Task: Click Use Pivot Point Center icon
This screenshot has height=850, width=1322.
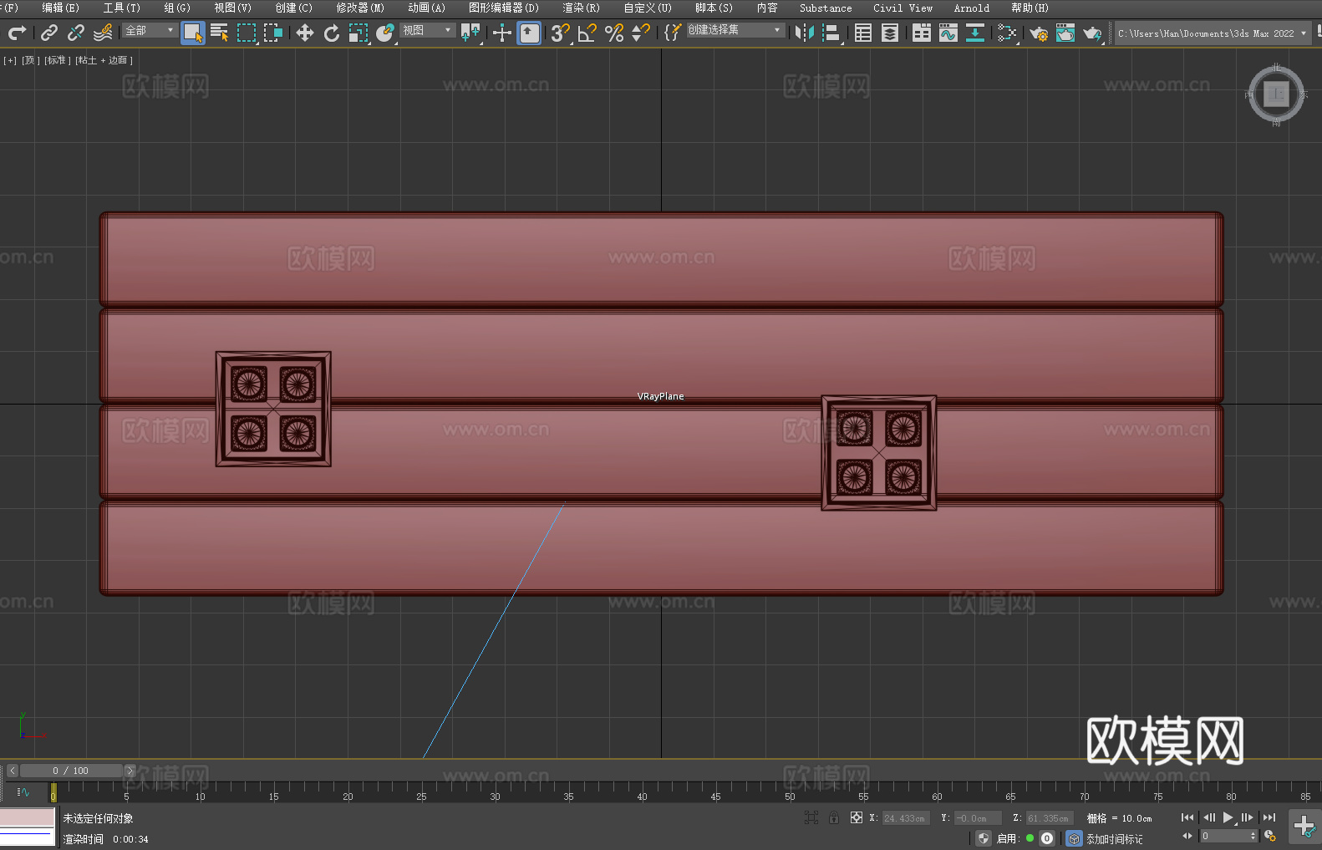Action: point(470,33)
